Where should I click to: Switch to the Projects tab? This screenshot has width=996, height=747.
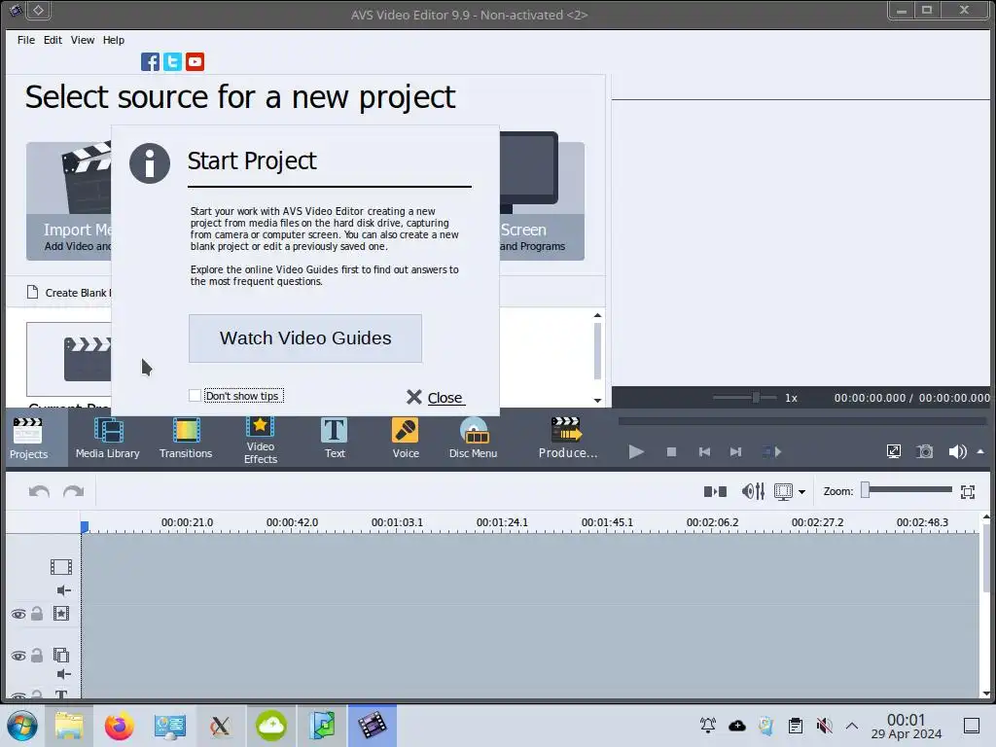[x=28, y=439]
